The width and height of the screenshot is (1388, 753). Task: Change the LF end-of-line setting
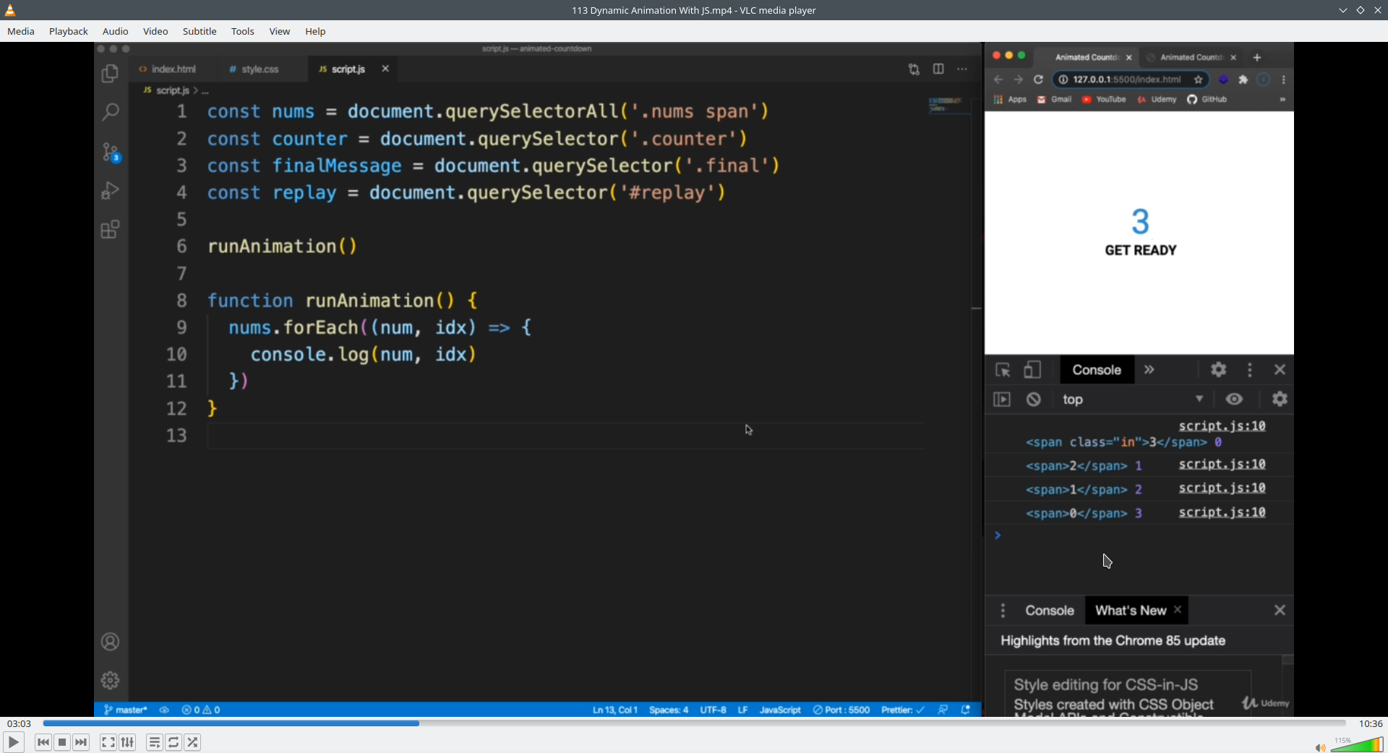742,710
